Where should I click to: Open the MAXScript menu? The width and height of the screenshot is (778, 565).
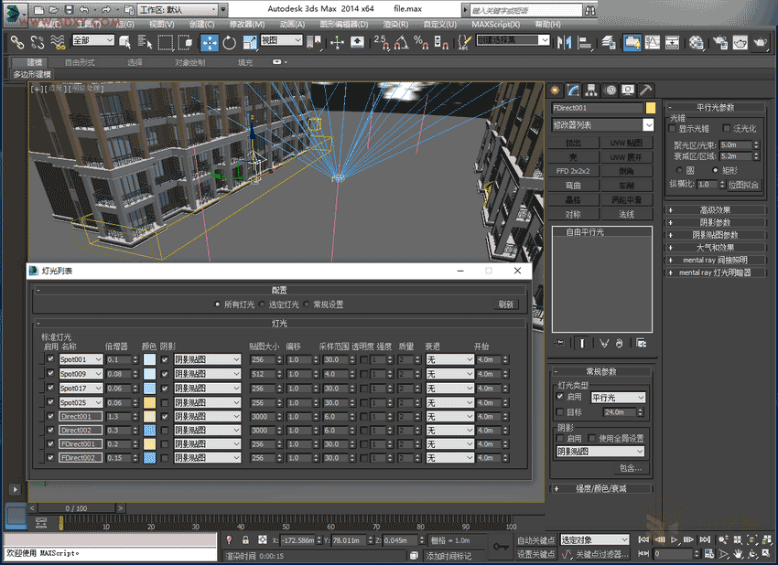point(495,24)
